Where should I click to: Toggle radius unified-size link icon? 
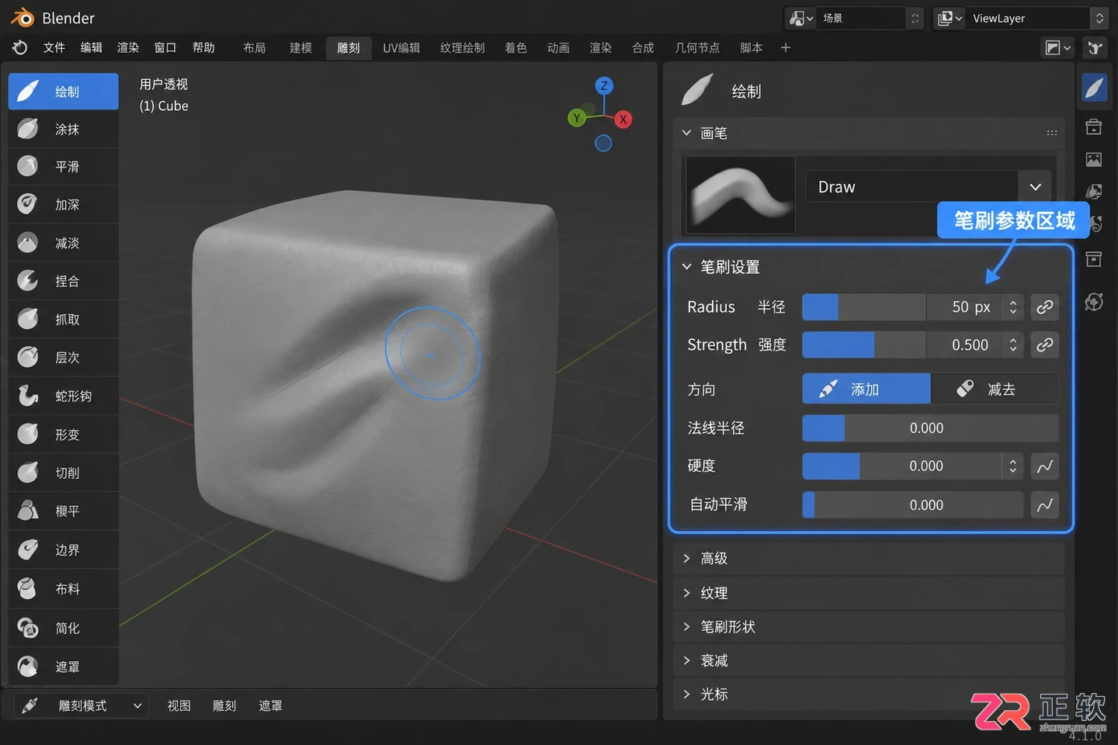[1044, 307]
